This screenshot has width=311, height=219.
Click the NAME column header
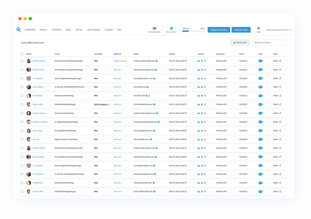[x=29, y=54]
